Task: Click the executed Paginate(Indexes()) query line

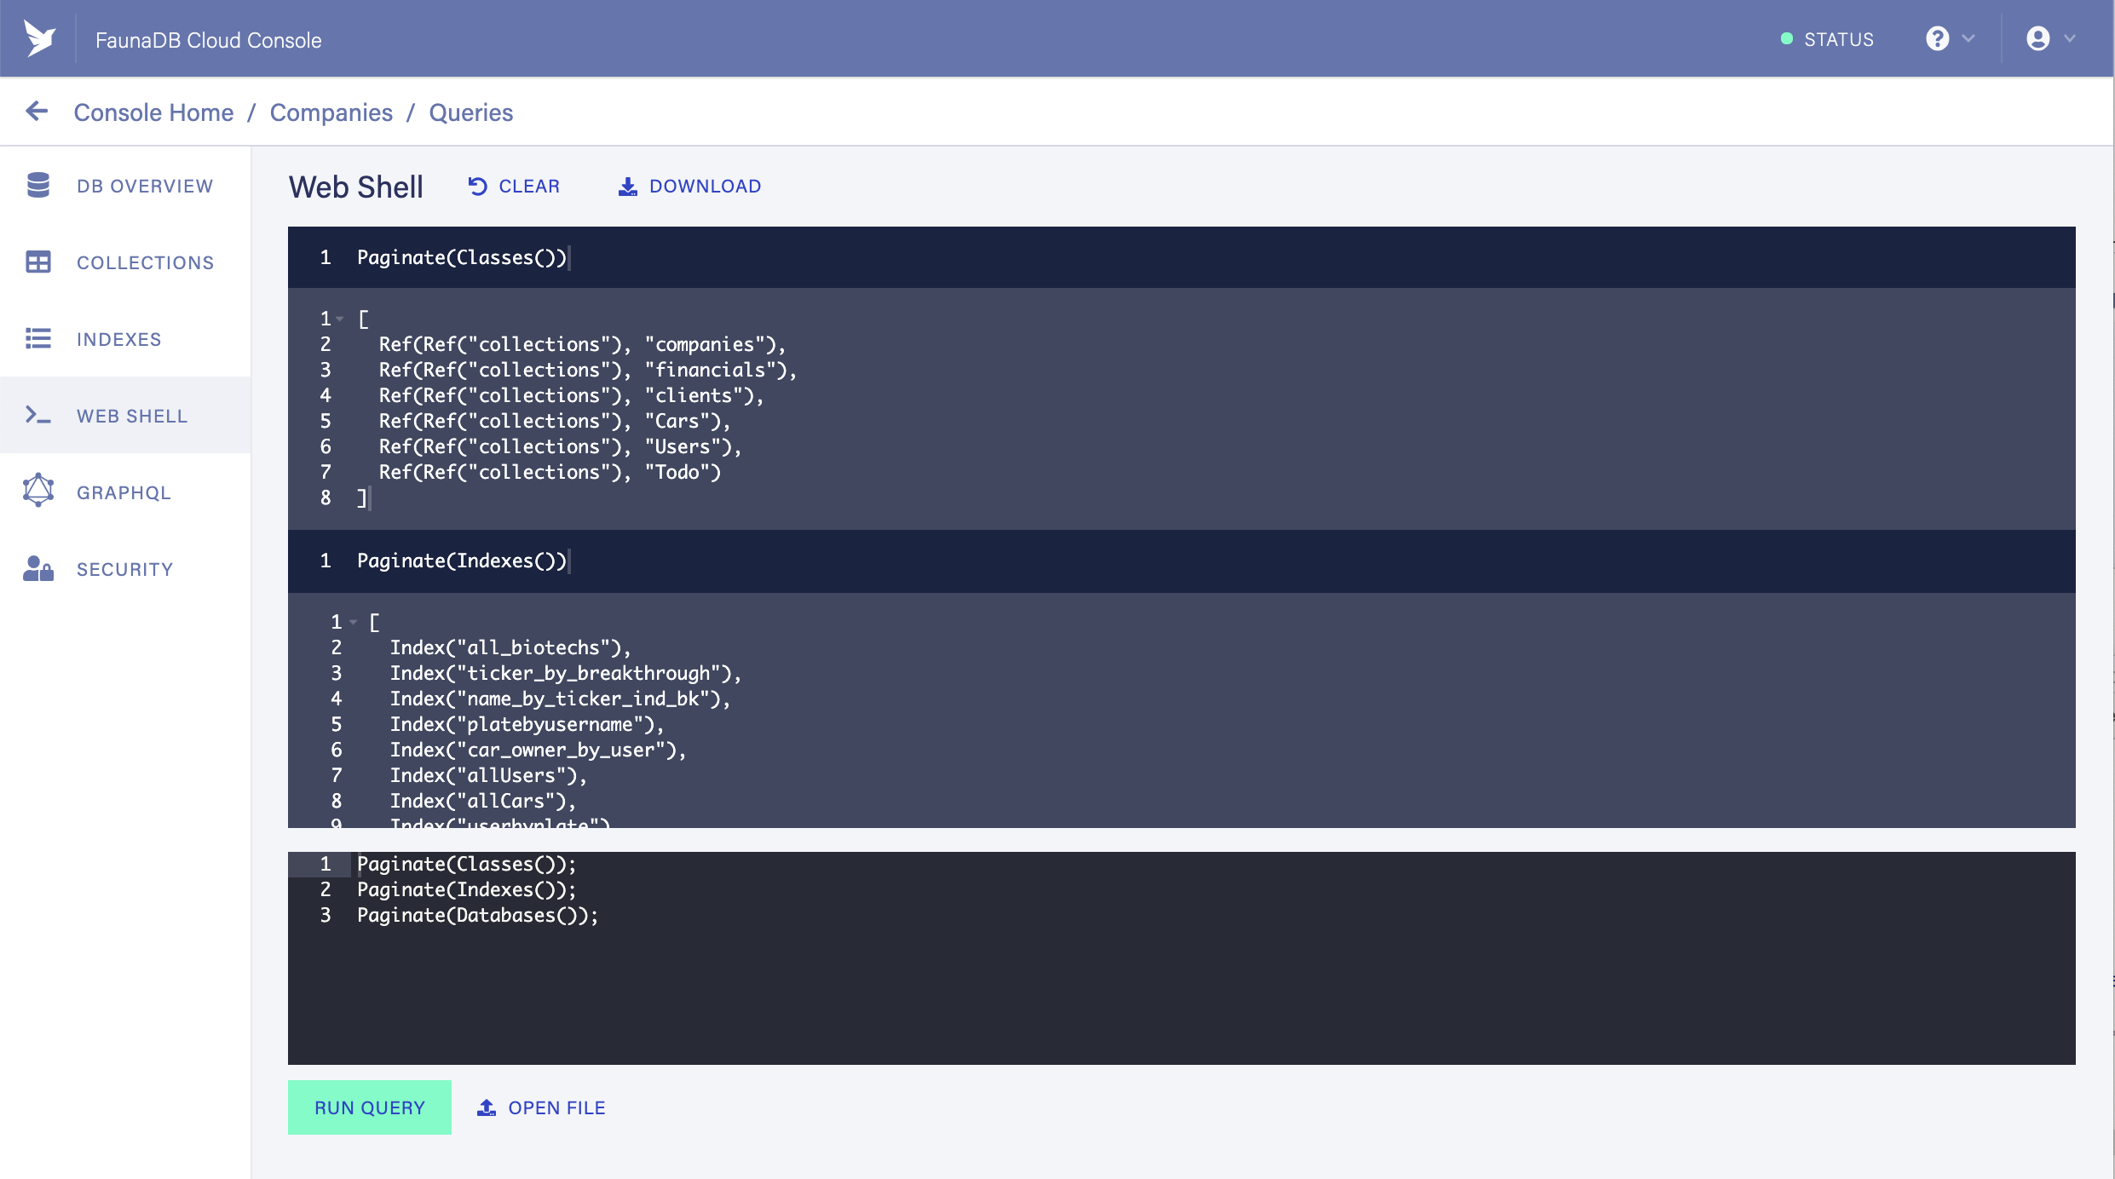Action: click(x=462, y=561)
